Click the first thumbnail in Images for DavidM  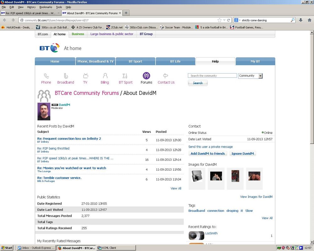coord(197,176)
